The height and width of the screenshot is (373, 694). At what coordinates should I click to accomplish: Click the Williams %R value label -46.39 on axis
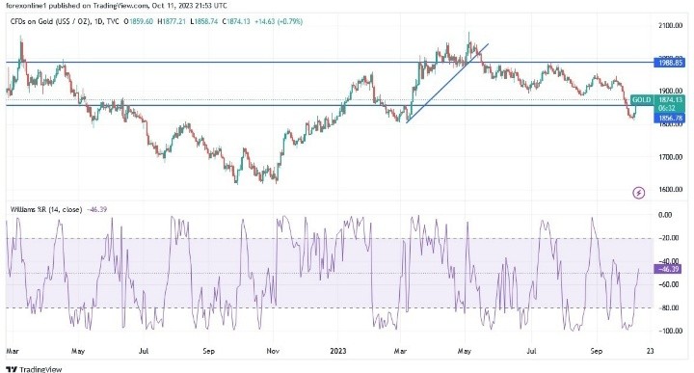(x=668, y=269)
